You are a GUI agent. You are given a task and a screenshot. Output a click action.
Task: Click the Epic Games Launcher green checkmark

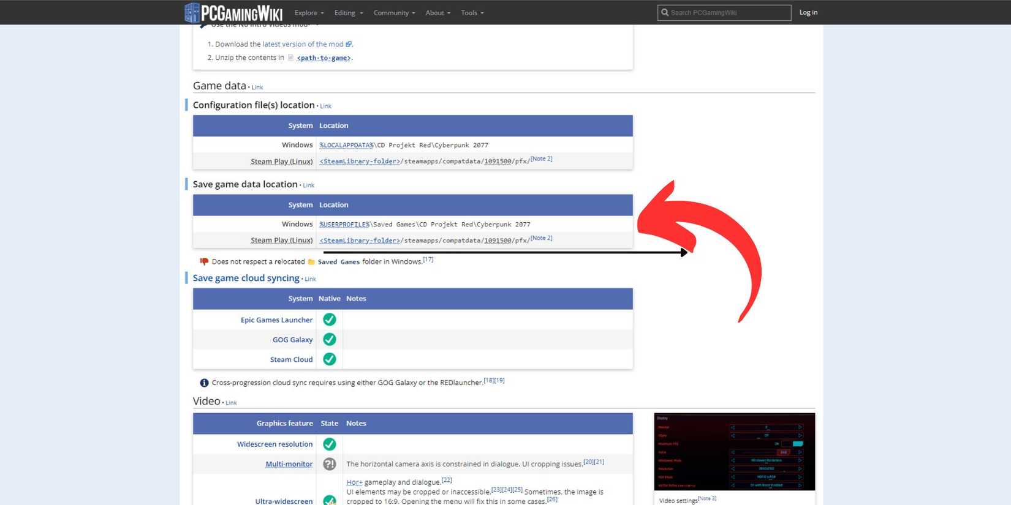point(330,320)
